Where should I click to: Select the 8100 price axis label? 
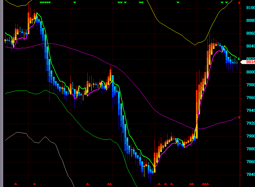pyautogui.click(x=251, y=8)
